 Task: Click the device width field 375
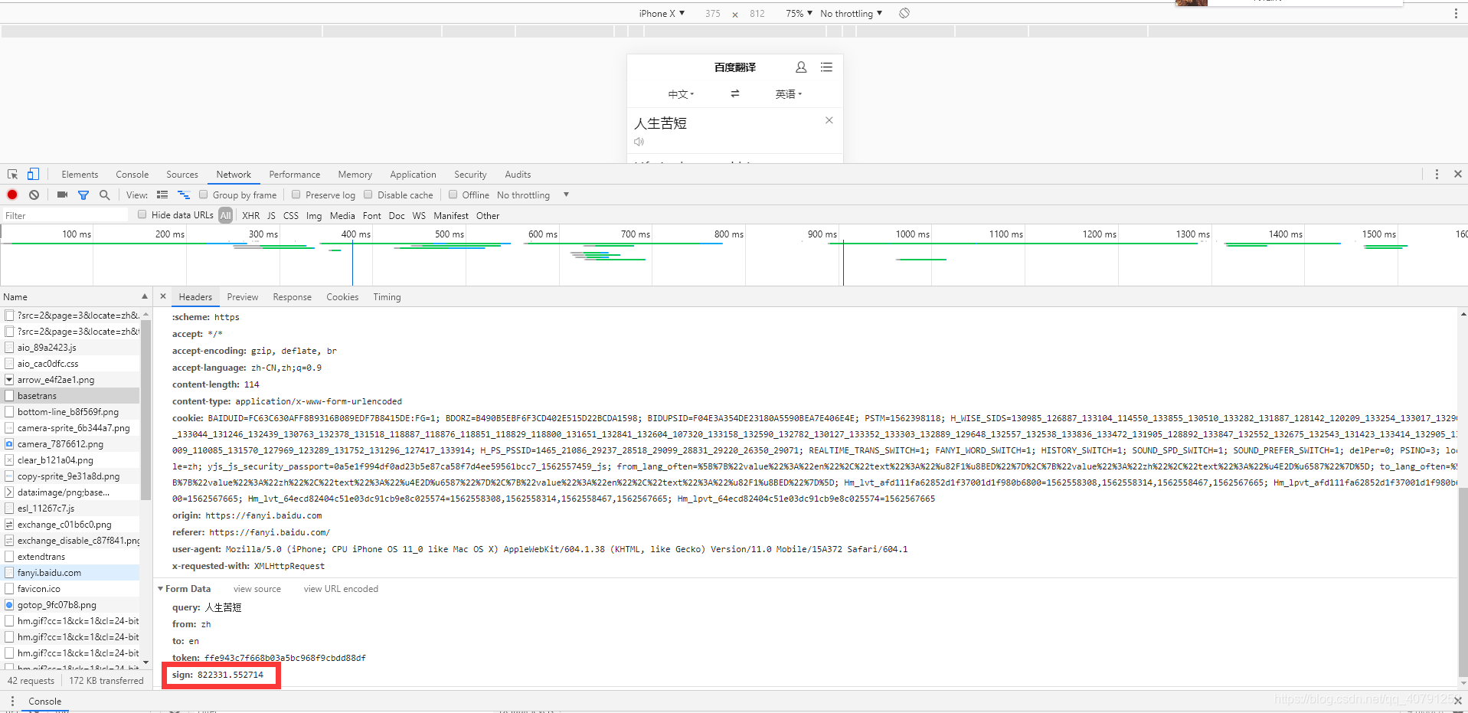pos(713,13)
